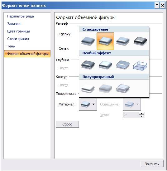Go to the Тень section
Screen dimensions: 167x171
coord(11,46)
